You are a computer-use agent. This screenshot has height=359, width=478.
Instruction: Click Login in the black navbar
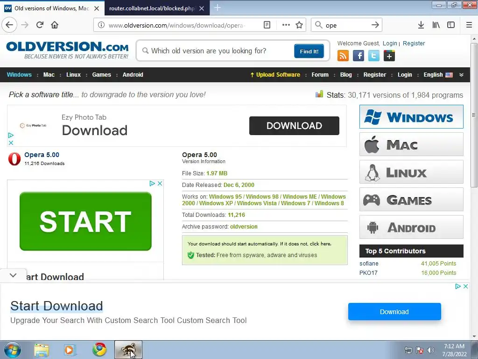405,75
